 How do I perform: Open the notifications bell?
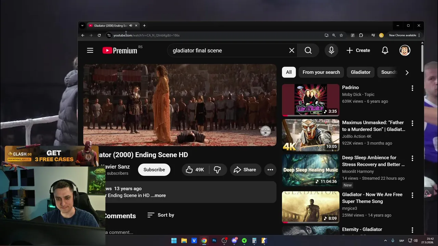click(385, 51)
